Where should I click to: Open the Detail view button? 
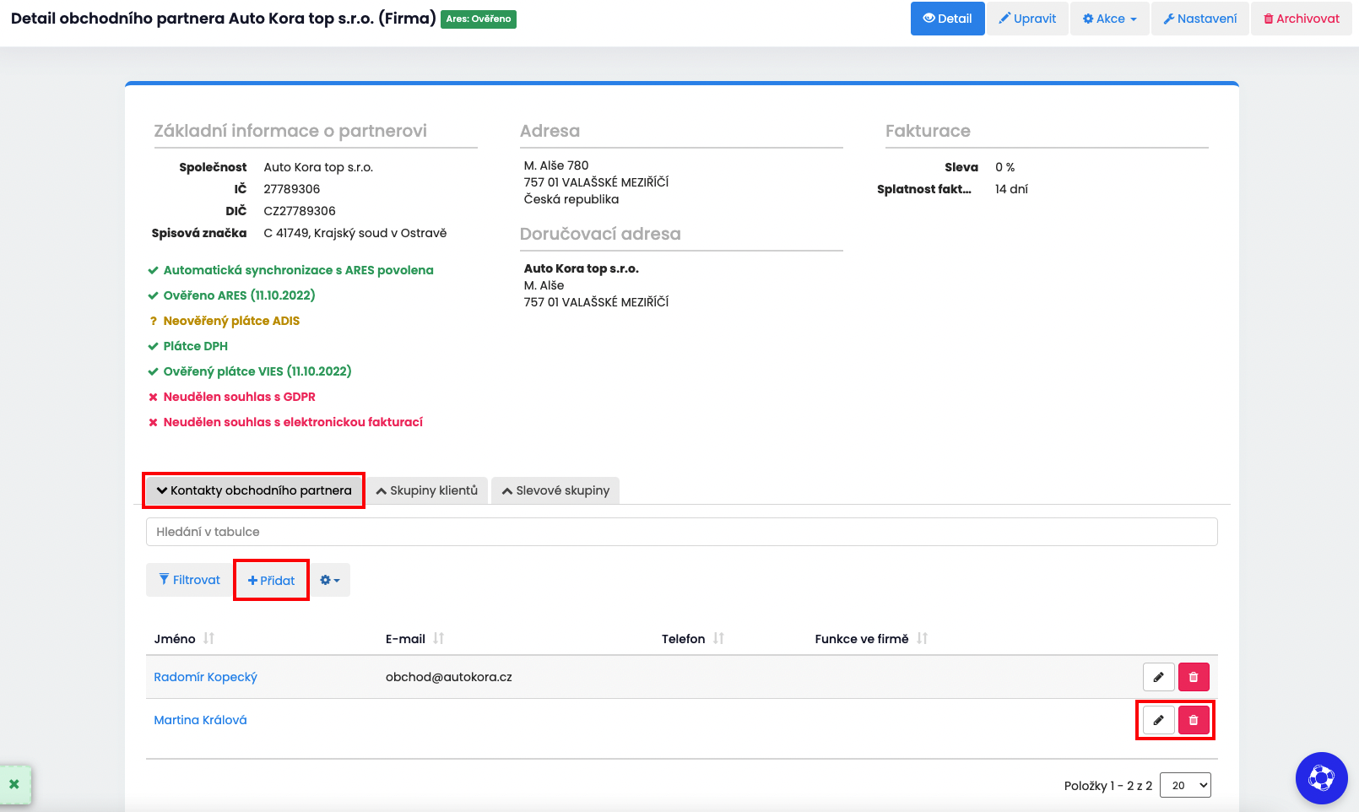(x=947, y=19)
